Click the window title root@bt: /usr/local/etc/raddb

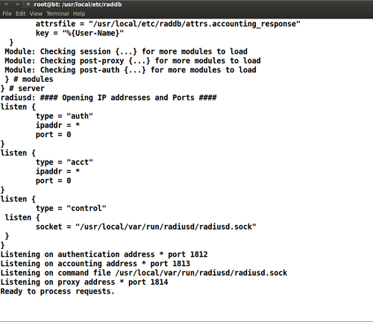(x=78, y=4)
